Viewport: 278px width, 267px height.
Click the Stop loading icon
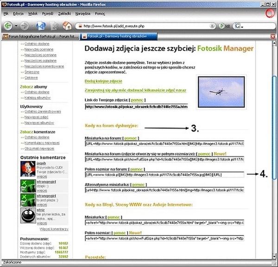pyautogui.click(x=55, y=26)
